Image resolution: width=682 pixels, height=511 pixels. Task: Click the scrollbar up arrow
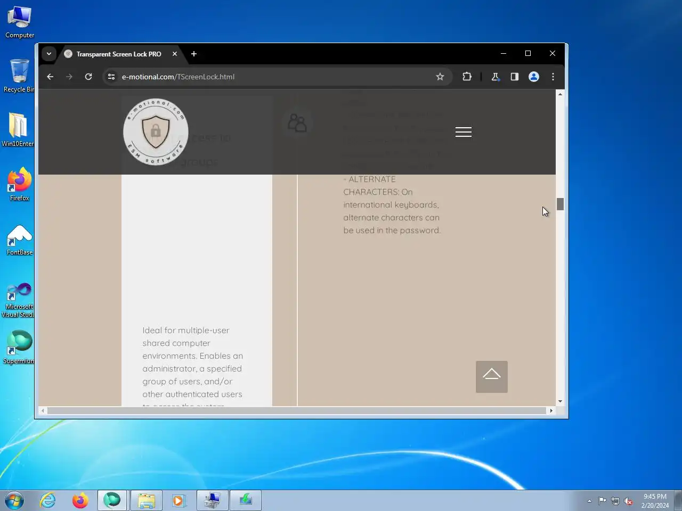click(x=560, y=94)
